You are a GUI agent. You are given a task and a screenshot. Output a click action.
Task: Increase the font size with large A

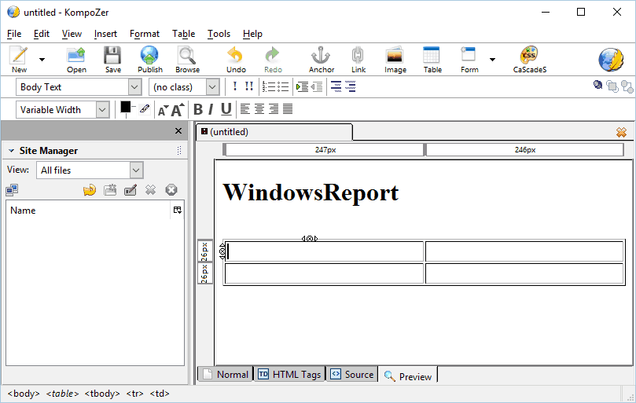pos(177,109)
